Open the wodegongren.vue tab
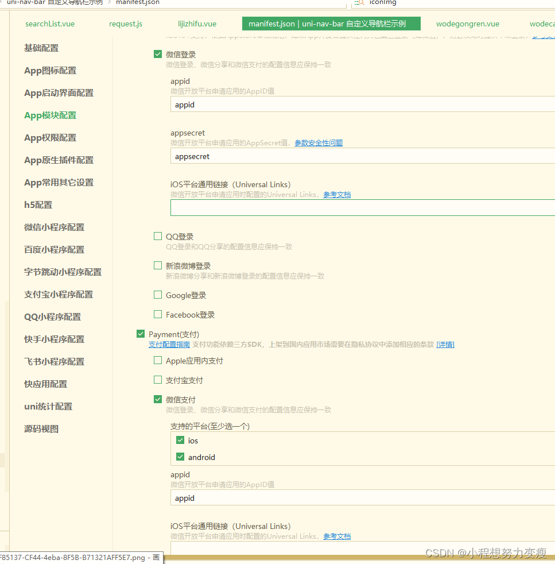Screen dimensions: 555x564 coord(468,24)
